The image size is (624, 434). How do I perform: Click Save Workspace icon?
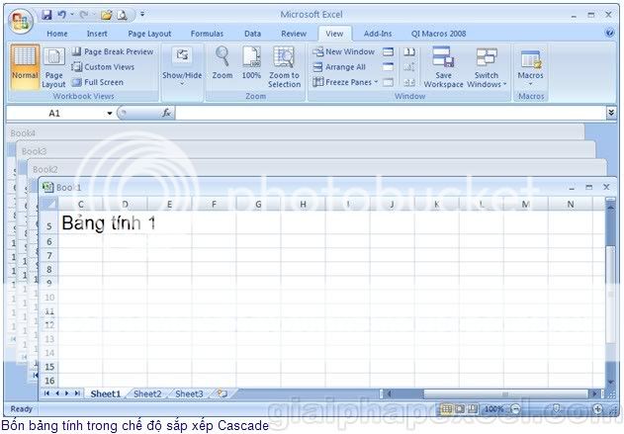[x=443, y=65]
